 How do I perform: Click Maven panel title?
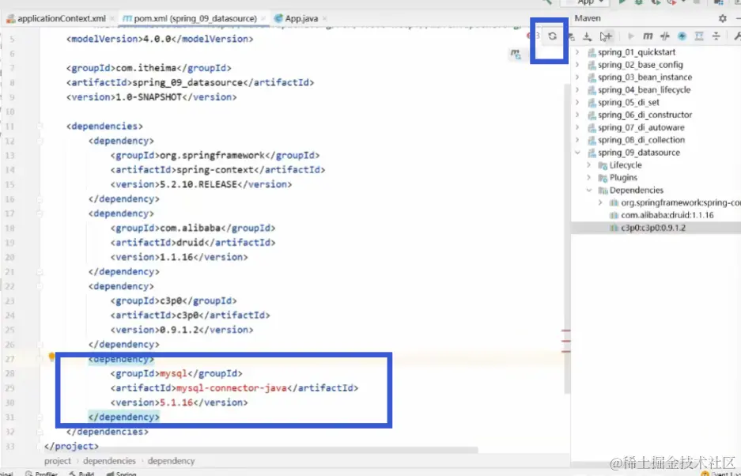pyautogui.click(x=588, y=18)
